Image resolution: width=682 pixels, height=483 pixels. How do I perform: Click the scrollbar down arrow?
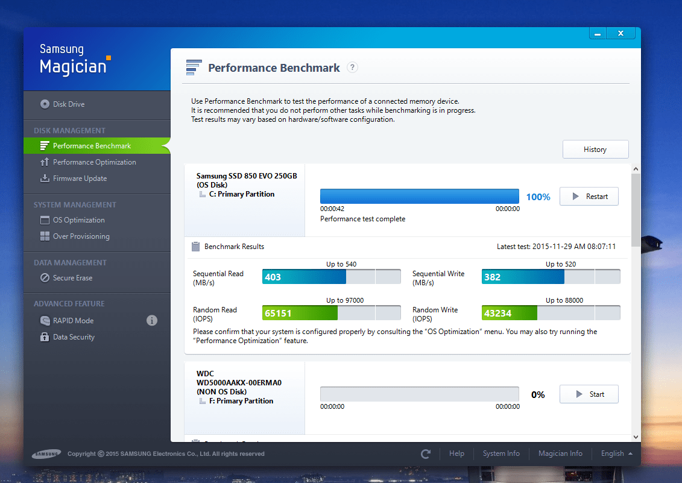click(x=636, y=437)
